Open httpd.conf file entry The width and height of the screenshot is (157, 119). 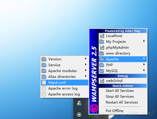pos(65,83)
